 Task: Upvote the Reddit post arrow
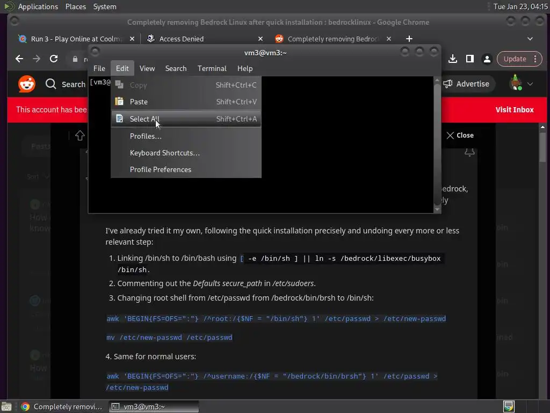coord(80,135)
